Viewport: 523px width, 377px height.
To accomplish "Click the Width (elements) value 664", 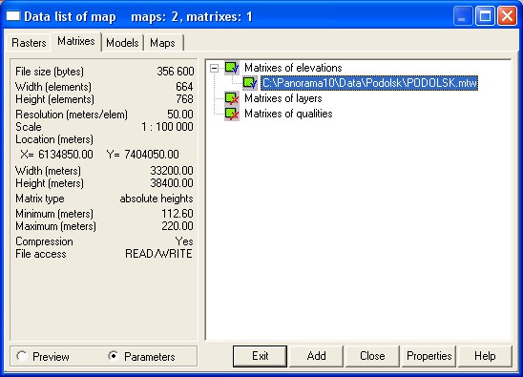I will (x=184, y=87).
